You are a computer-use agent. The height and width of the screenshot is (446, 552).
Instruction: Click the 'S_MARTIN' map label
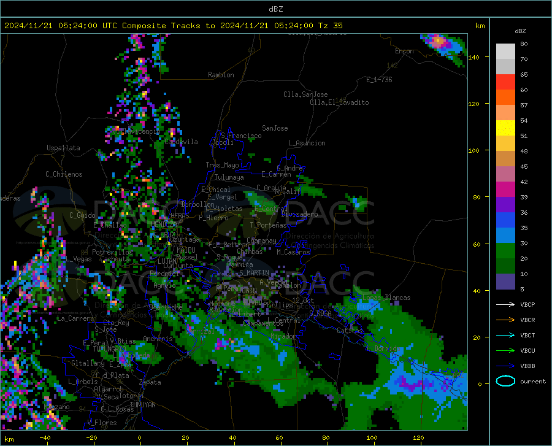254,273
